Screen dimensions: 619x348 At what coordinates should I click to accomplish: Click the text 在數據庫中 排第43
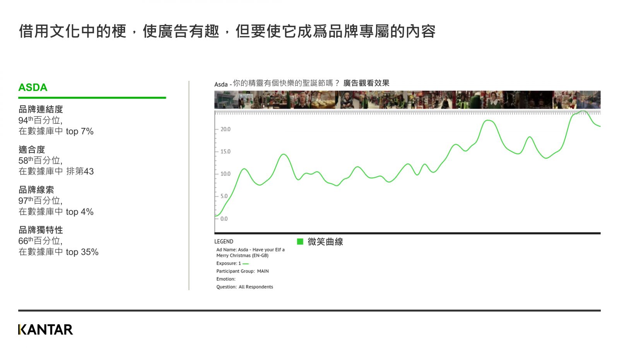coord(56,171)
